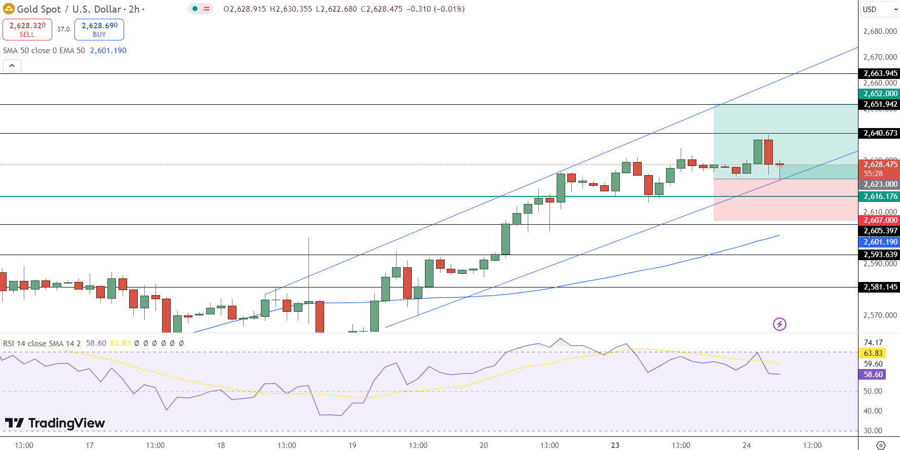Click the 2,593.639 price level label
The width and height of the screenshot is (900, 450).
pyautogui.click(x=879, y=255)
